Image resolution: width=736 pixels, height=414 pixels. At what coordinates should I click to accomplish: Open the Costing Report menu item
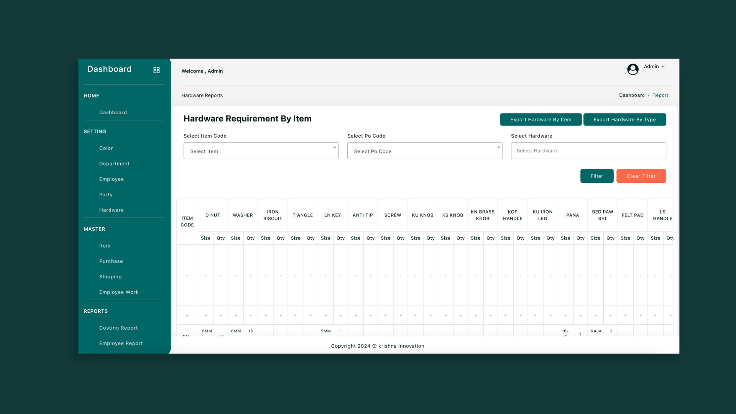point(118,328)
